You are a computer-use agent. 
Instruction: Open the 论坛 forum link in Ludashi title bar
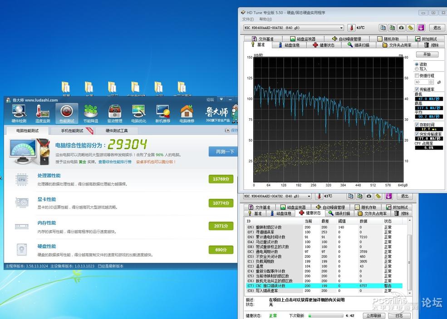[x=210, y=100]
